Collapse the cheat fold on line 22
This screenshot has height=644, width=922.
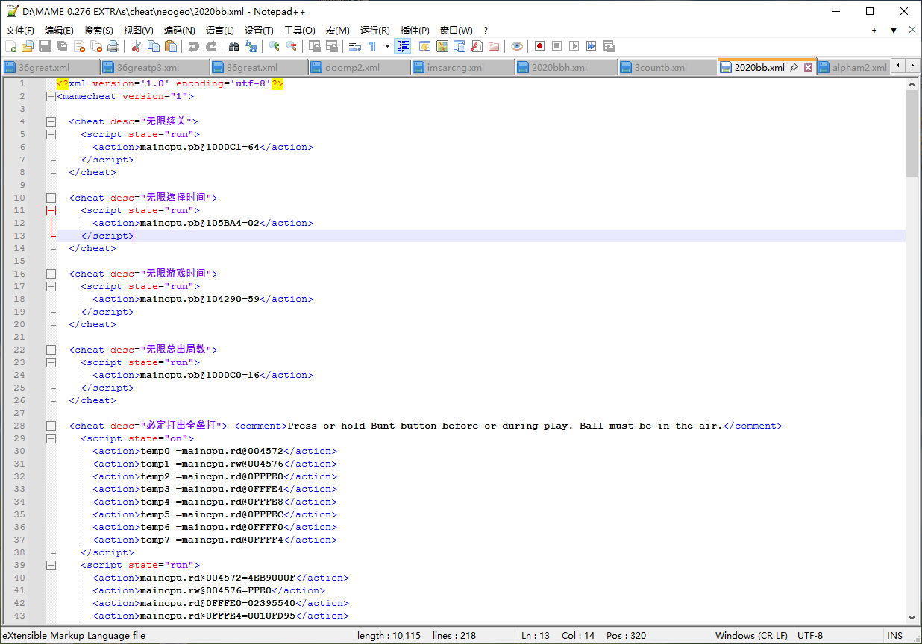coord(50,350)
